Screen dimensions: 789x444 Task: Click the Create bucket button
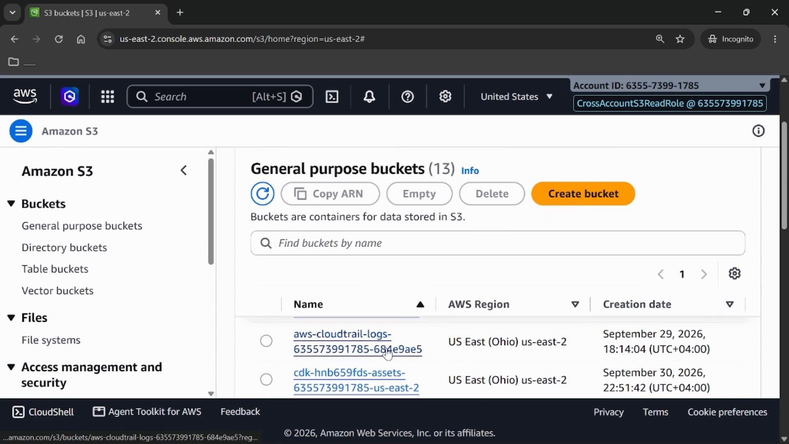tap(583, 194)
